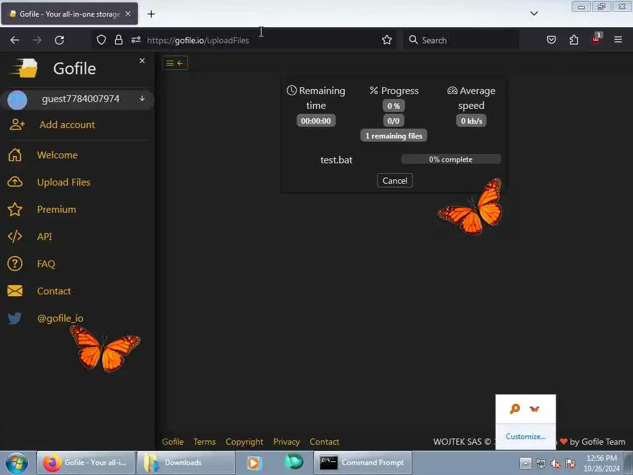Click the 1 remaining files badge
The width and height of the screenshot is (633, 475).
pyautogui.click(x=394, y=135)
